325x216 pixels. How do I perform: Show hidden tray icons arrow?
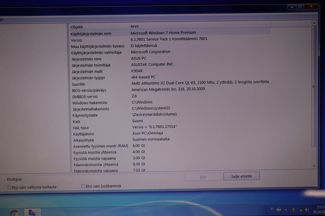point(286,210)
